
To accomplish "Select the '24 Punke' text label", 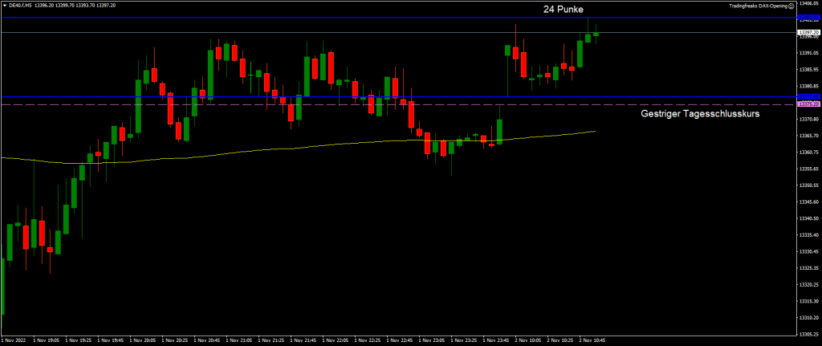I will coord(563,9).
